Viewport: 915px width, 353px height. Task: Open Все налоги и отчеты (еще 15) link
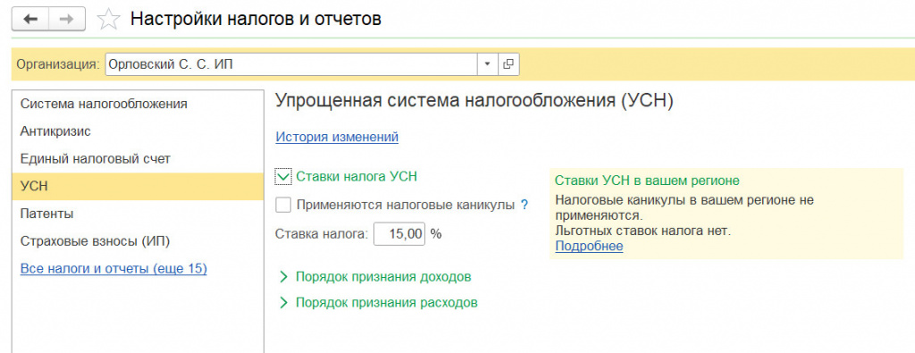point(113,269)
